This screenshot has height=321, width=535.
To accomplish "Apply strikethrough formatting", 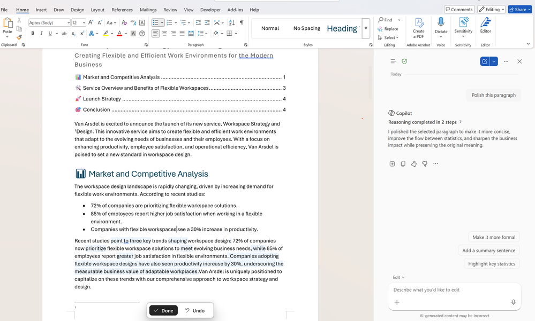I will click(64, 33).
